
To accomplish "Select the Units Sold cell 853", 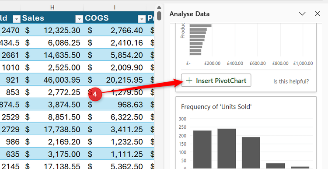I will pos(10,92).
